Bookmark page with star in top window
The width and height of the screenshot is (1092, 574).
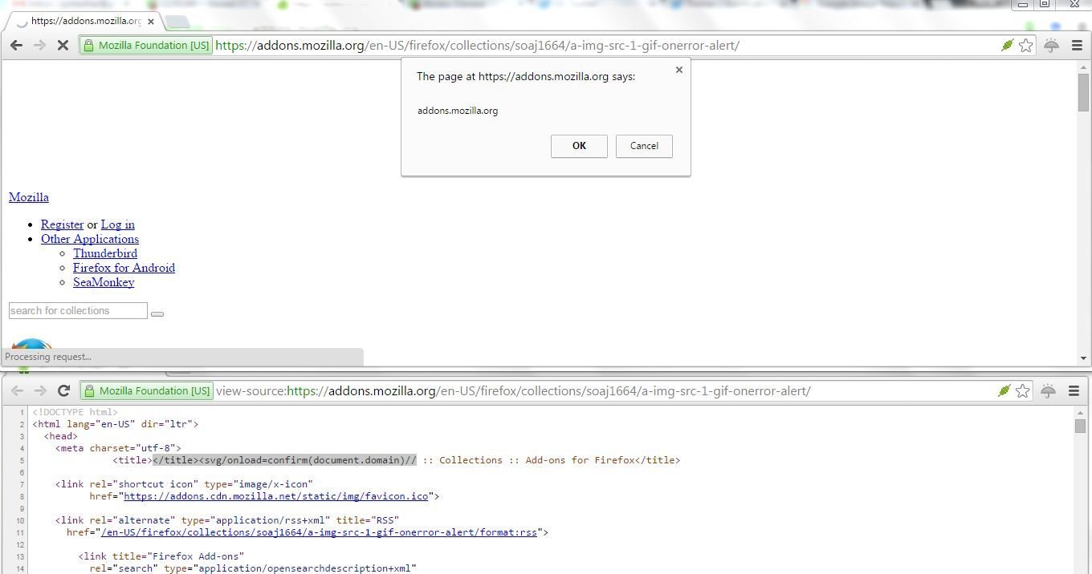pos(1025,45)
